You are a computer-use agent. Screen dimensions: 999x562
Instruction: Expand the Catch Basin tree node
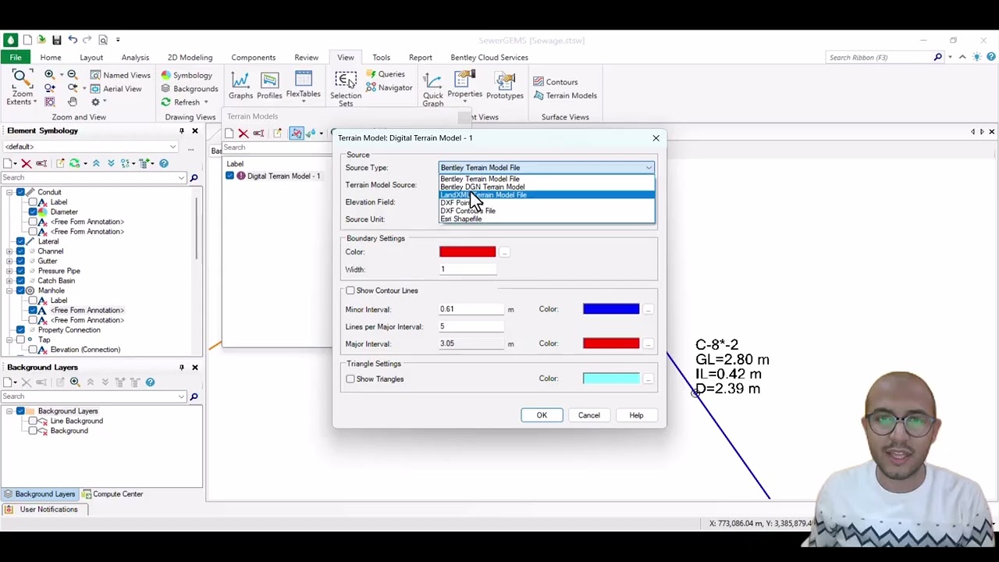coord(9,280)
